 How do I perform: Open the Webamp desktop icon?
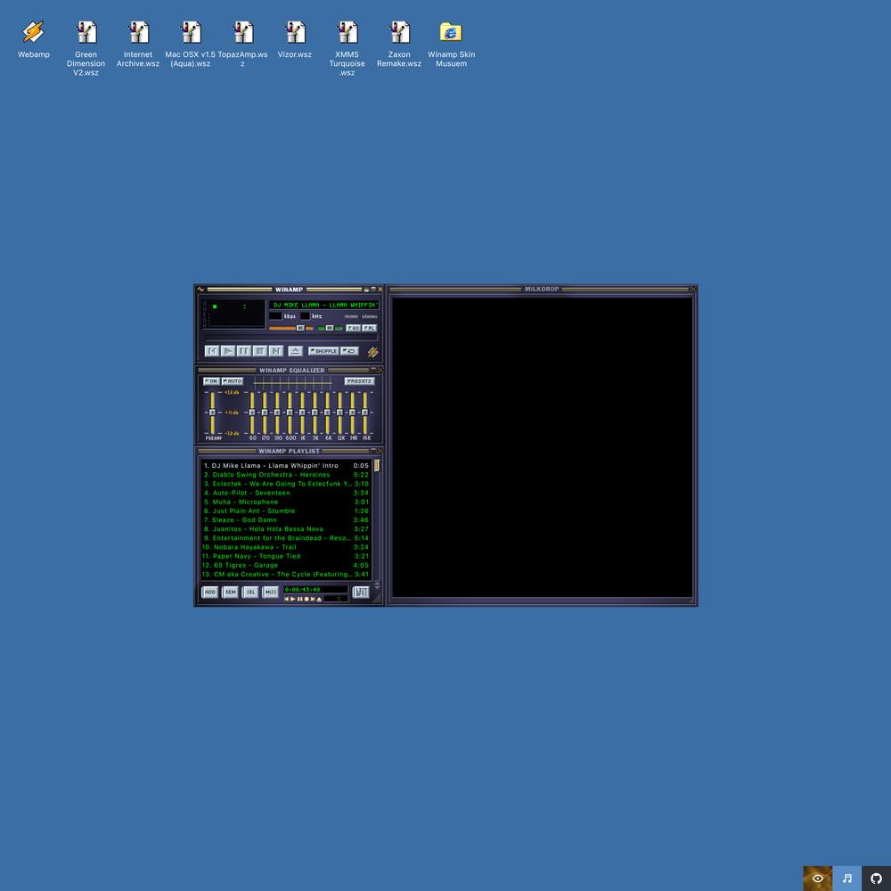tap(34, 39)
